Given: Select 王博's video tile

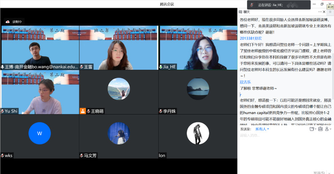Looking at the screenshot, I should (40, 47).
